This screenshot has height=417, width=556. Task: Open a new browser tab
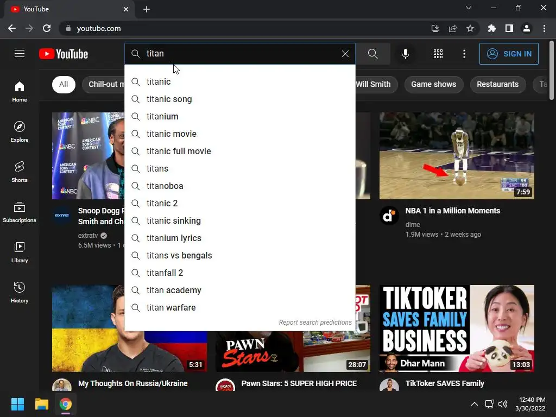pos(147,9)
